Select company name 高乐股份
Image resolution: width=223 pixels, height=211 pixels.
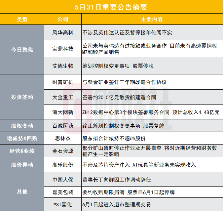pos(63,165)
